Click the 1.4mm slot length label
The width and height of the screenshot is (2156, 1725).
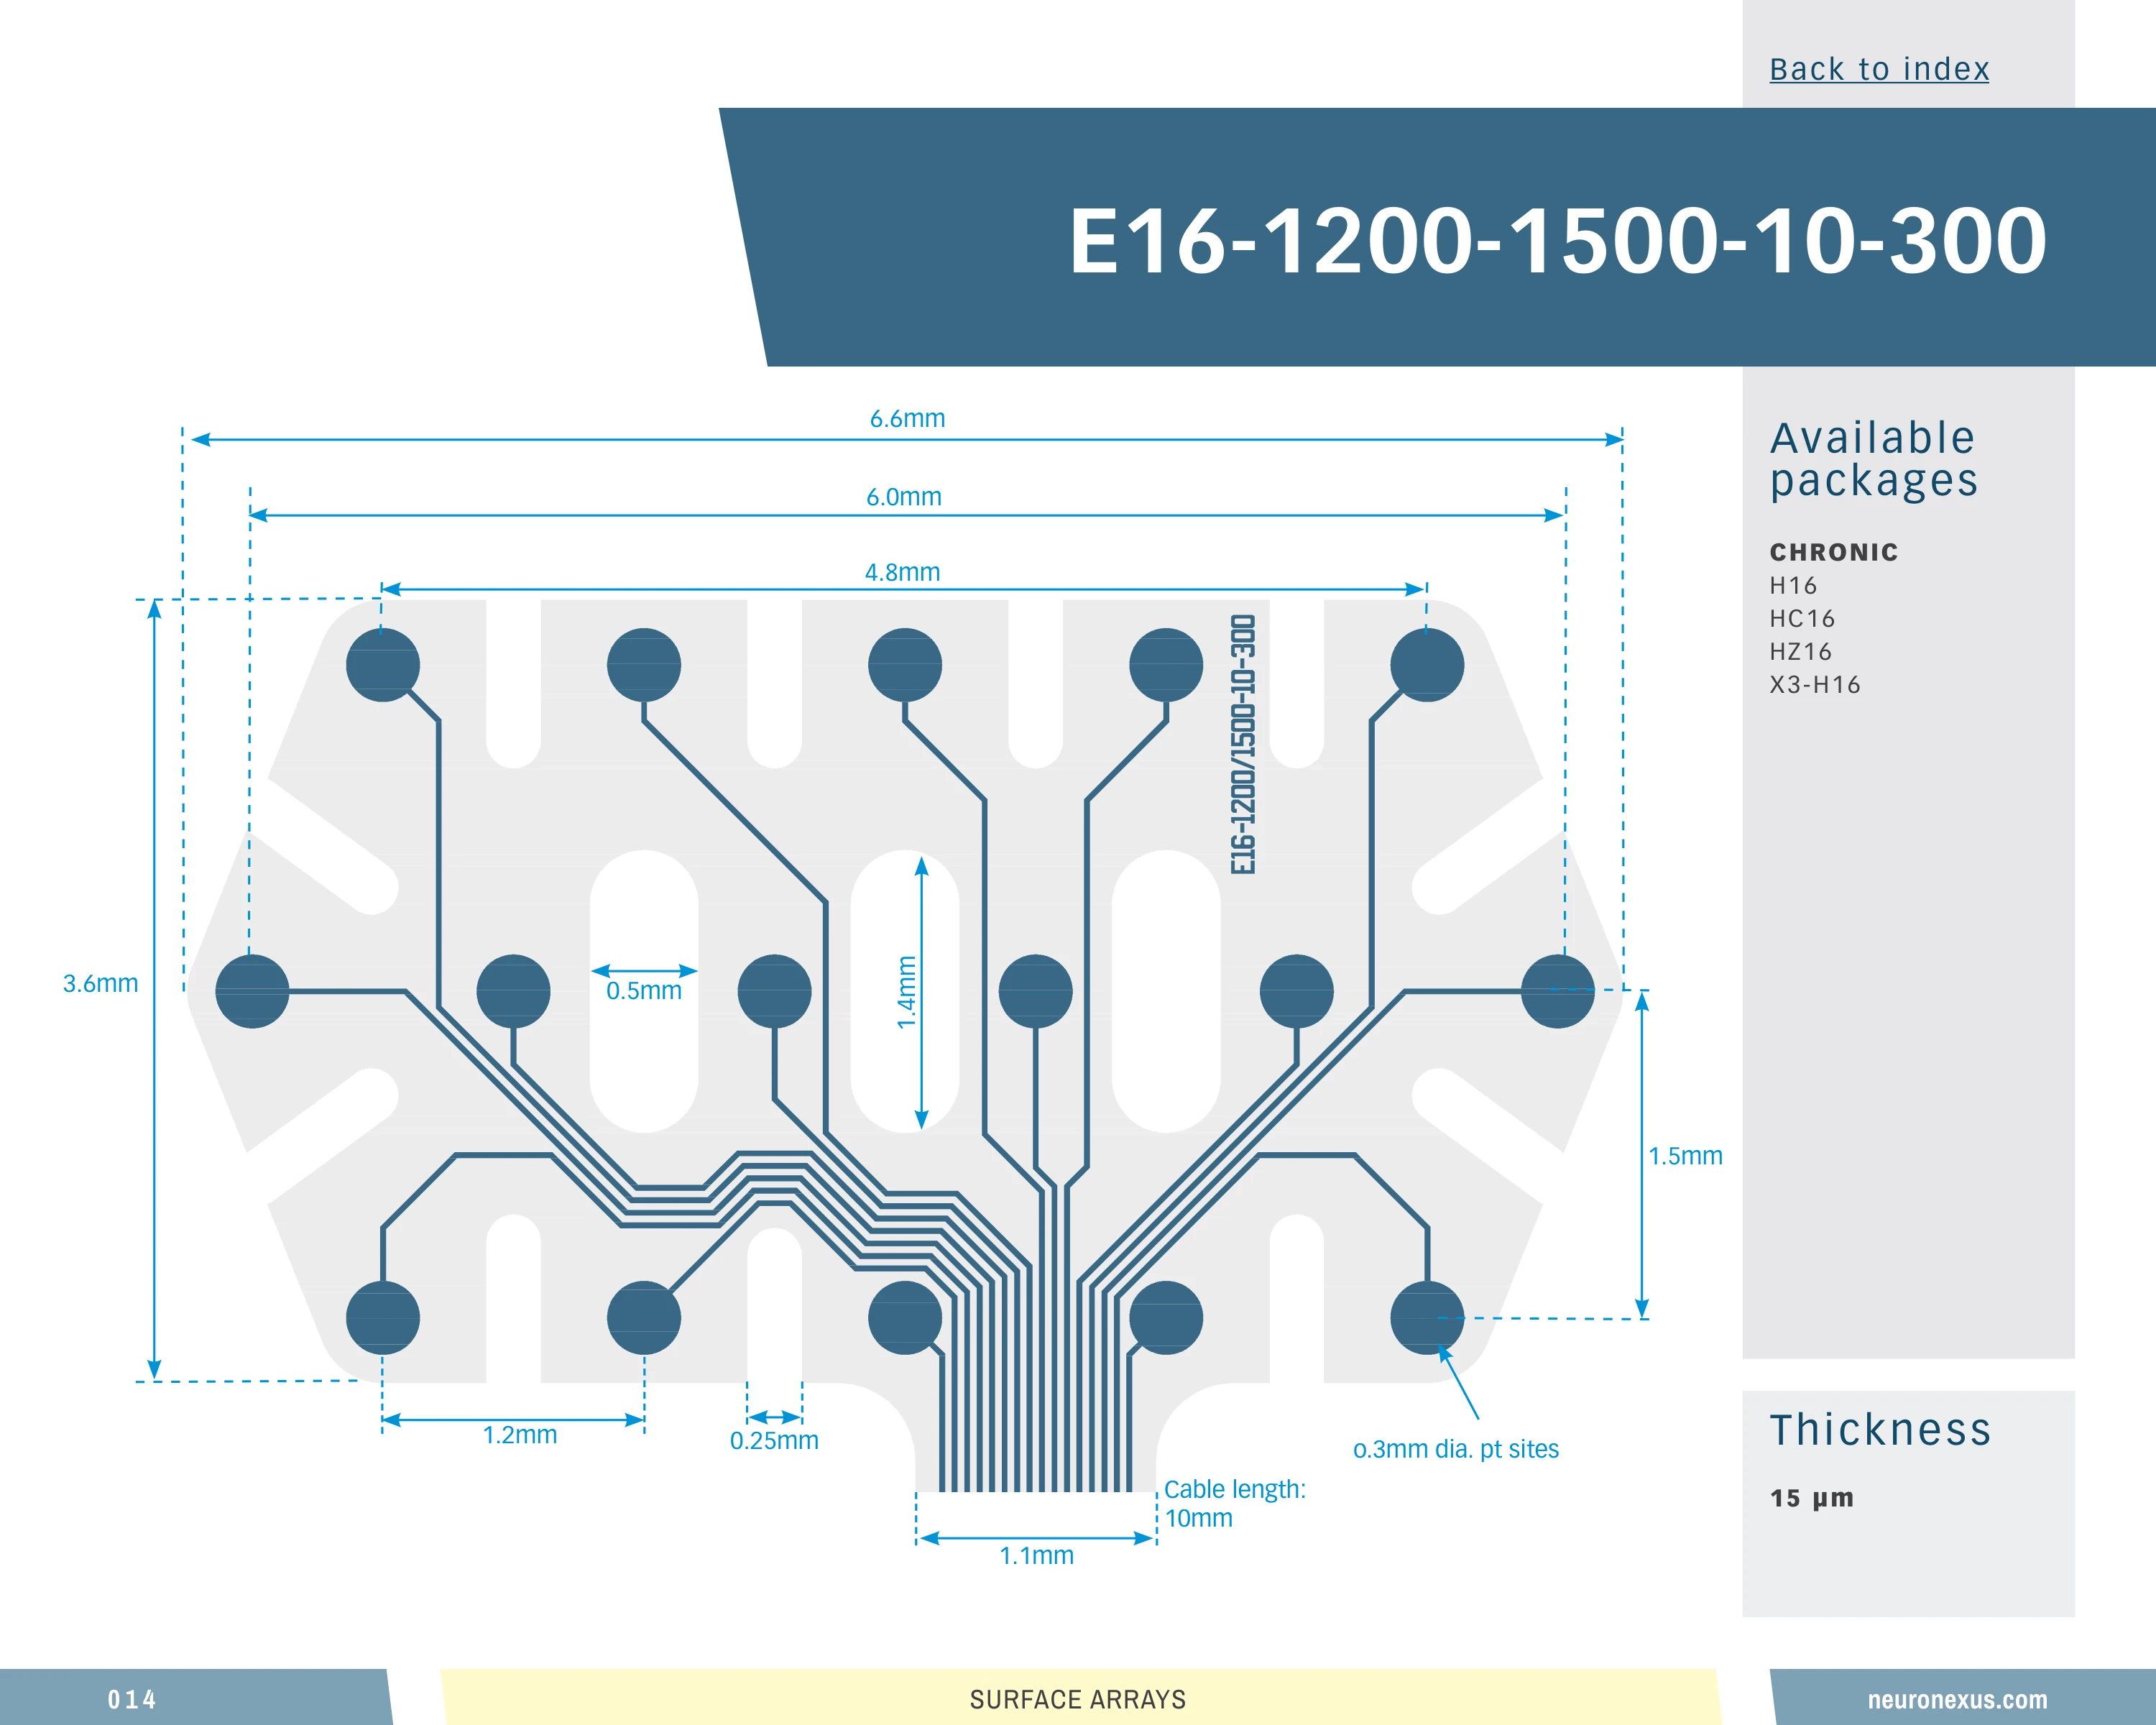[x=906, y=992]
